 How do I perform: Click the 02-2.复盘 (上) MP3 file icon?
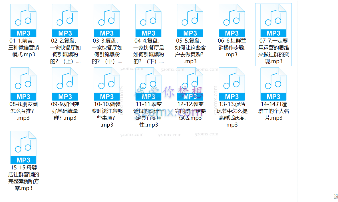click(x=65, y=21)
